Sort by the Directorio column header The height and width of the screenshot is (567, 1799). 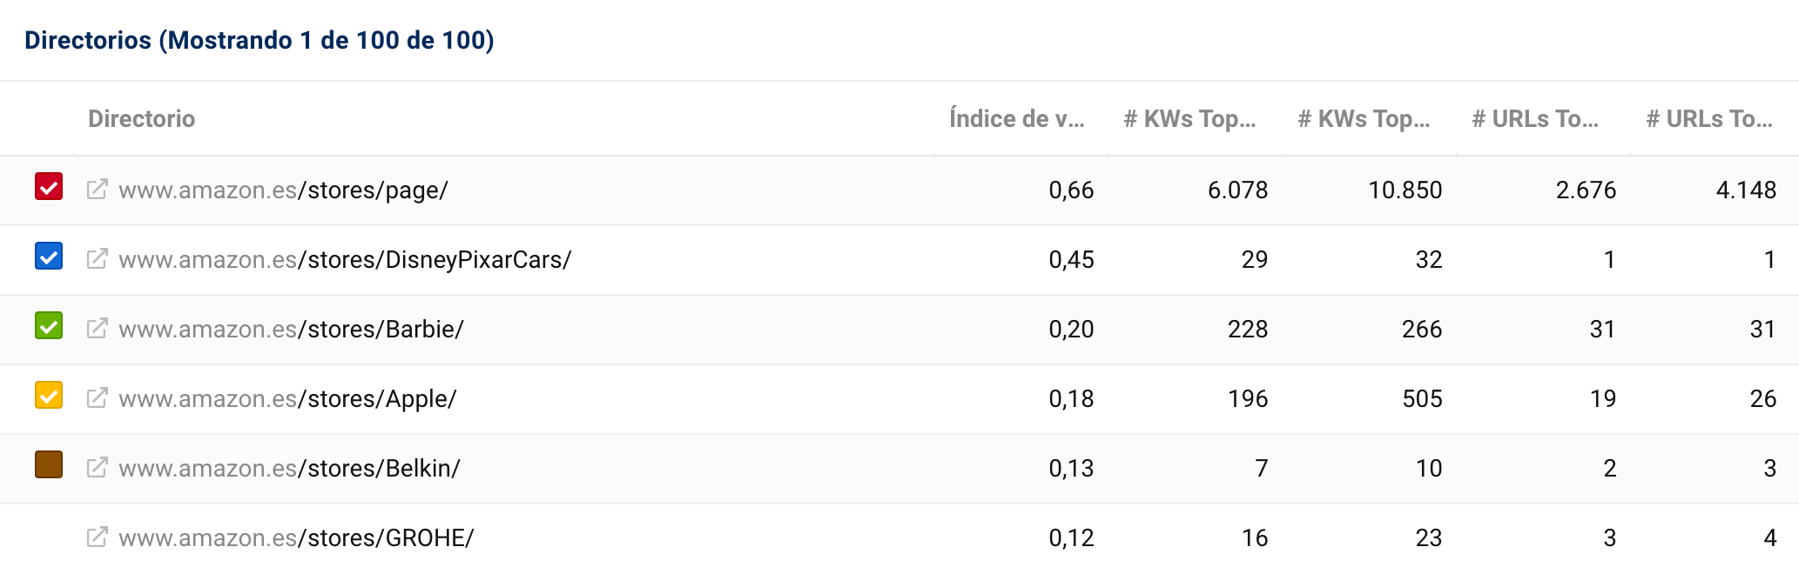[x=142, y=119]
